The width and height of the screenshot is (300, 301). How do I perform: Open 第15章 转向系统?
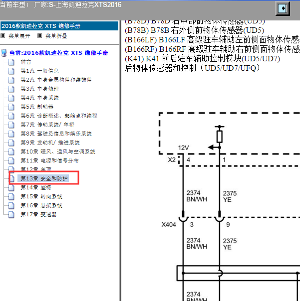[41, 196]
